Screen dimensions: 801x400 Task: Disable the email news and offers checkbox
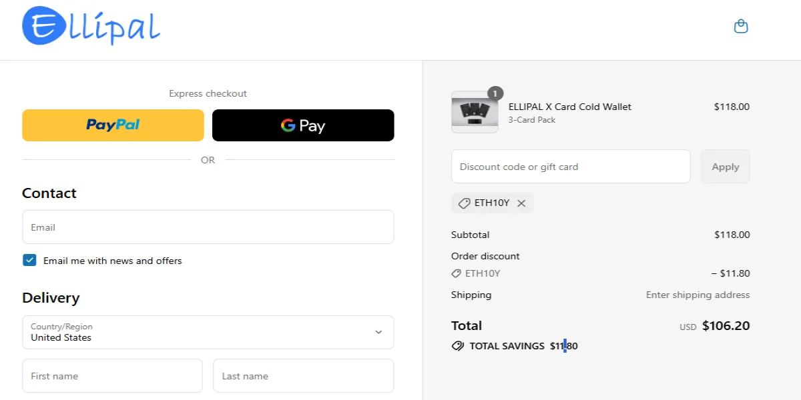tap(29, 259)
